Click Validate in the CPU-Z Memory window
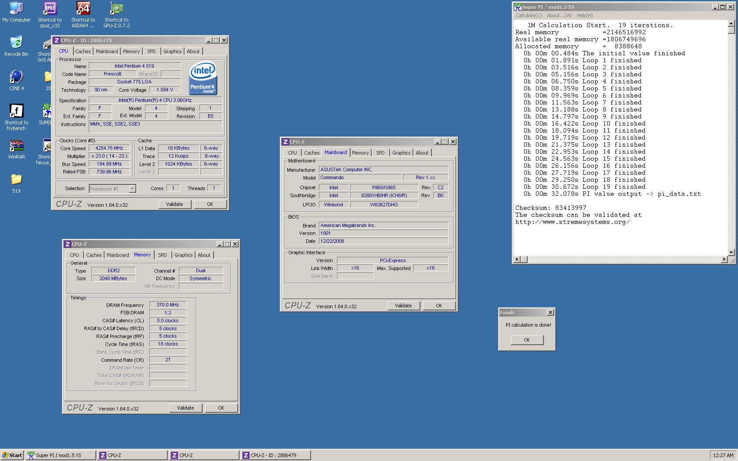 (185, 408)
